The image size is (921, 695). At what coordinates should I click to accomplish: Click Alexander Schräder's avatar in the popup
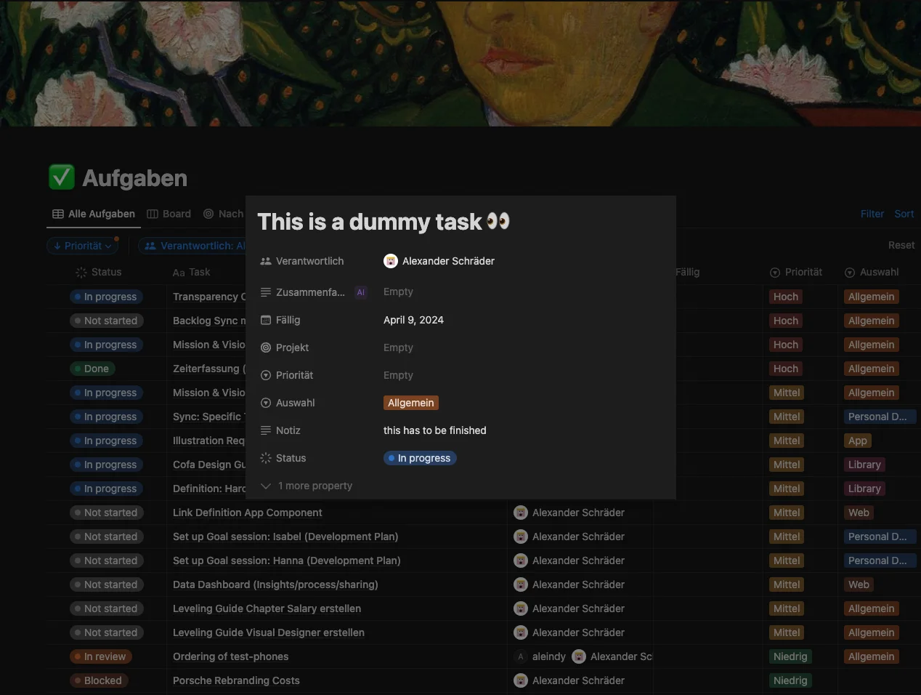click(391, 261)
